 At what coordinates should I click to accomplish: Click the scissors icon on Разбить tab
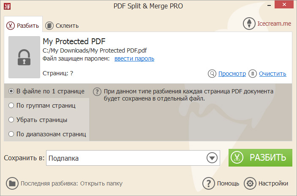(11, 26)
